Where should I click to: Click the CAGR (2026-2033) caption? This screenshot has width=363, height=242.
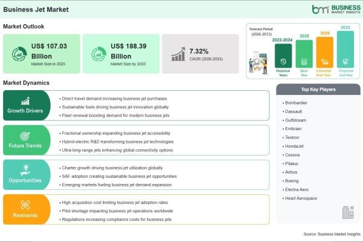206,59
